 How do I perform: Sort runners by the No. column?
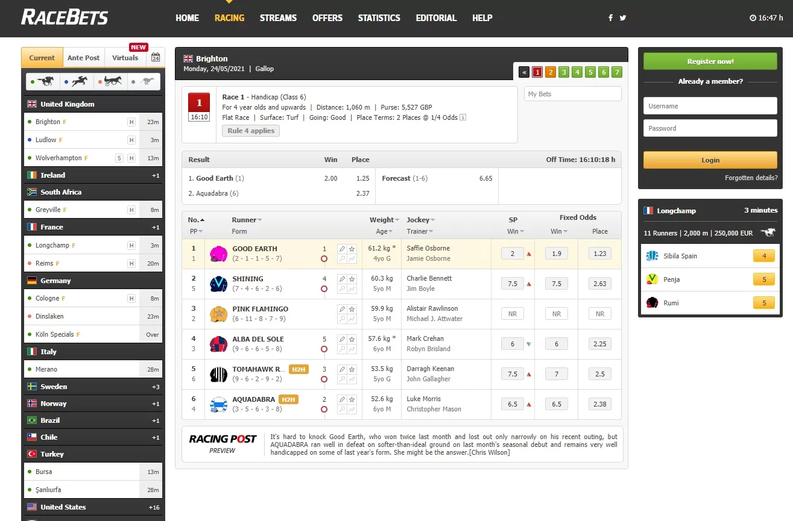click(x=196, y=220)
